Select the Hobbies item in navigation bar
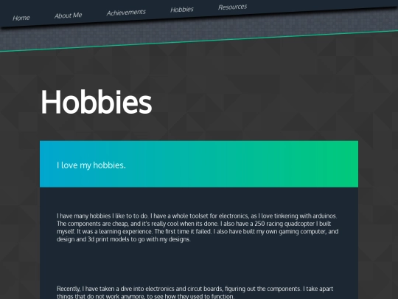The image size is (398, 299). coord(182,10)
